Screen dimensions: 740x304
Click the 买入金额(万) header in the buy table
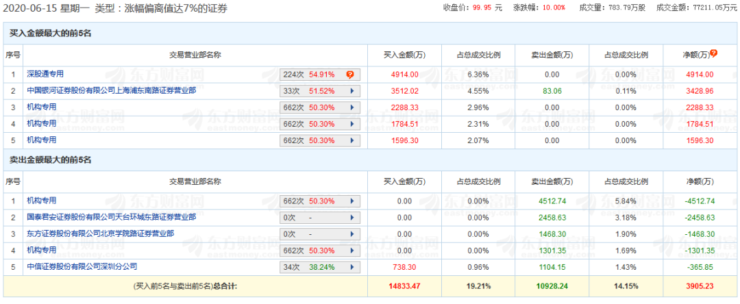coord(404,55)
